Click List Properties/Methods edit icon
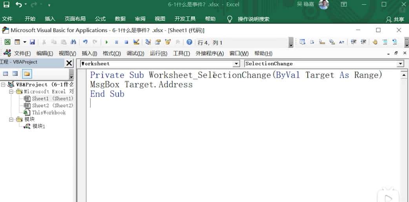The width and height of the screenshot is (409, 202). pos(302,42)
